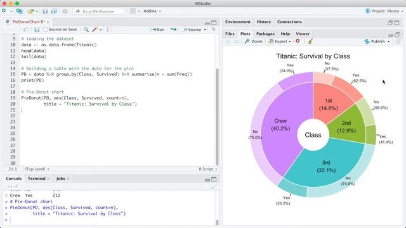Open the Help tab
The width and height of the screenshot is (406, 228).
point(285,34)
